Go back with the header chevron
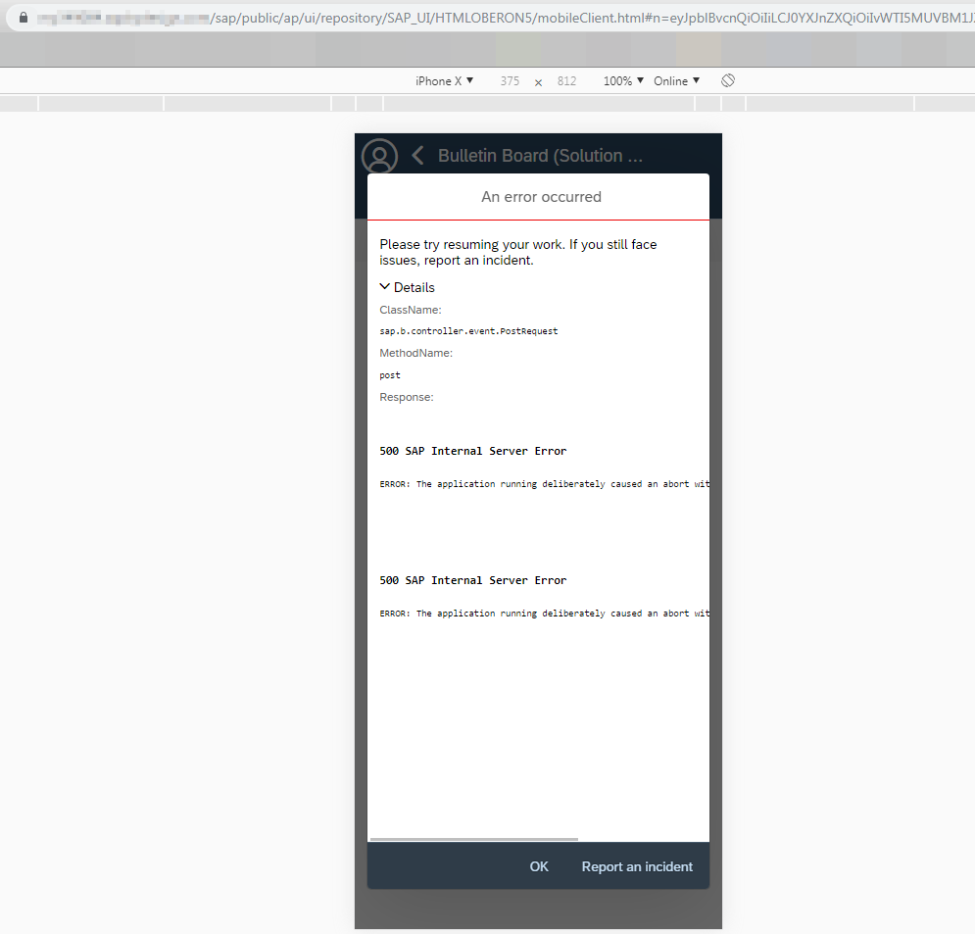The image size is (975, 934). (418, 156)
